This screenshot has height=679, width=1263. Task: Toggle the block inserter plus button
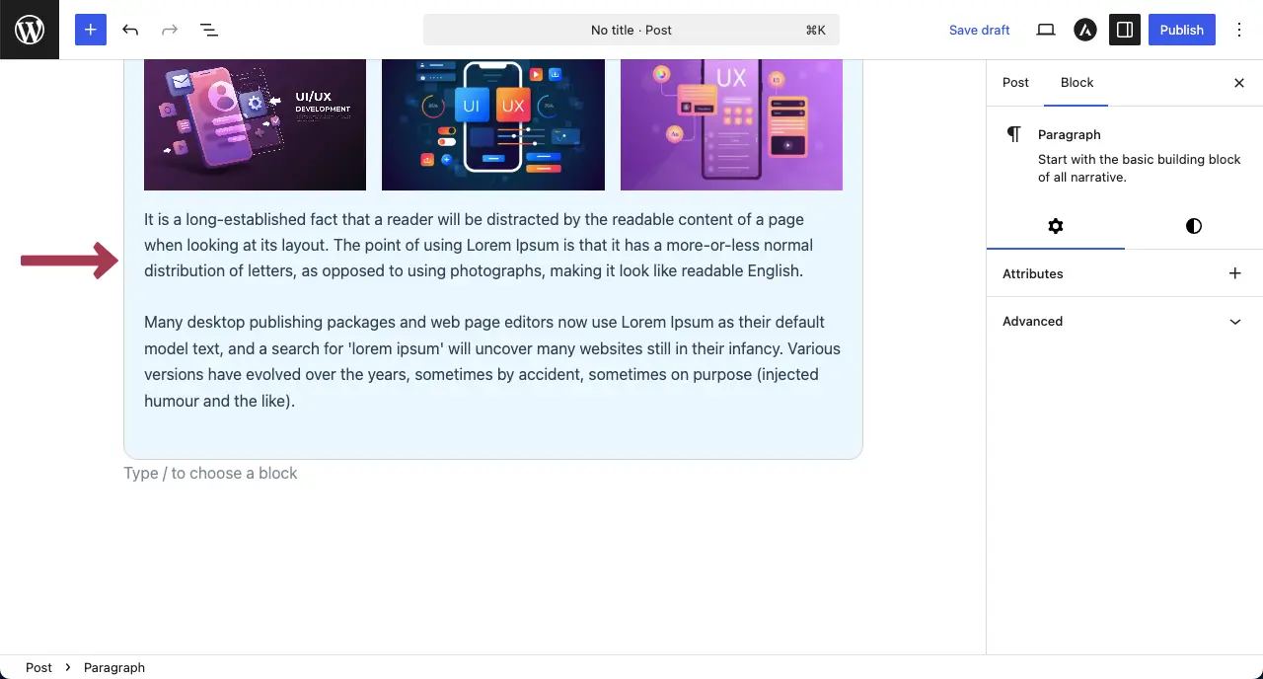point(90,30)
